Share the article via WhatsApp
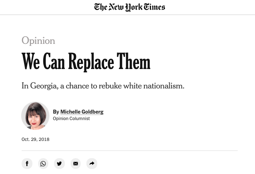This screenshot has width=255, height=174. coord(43,164)
